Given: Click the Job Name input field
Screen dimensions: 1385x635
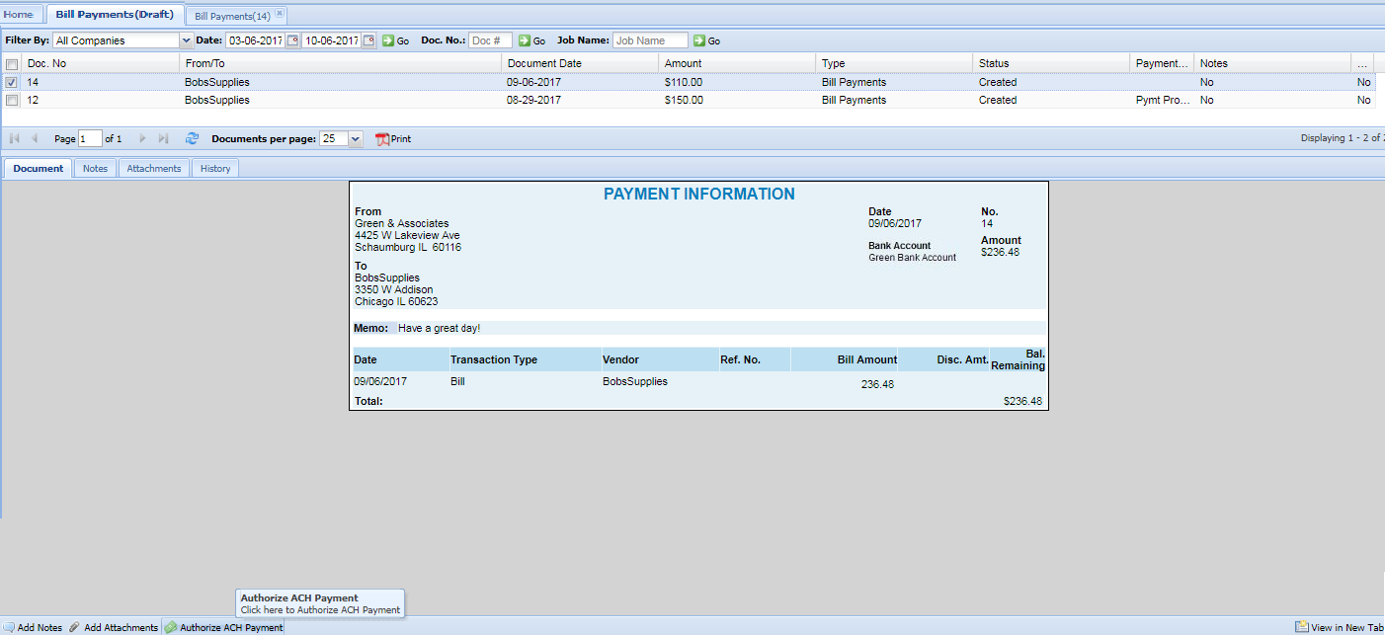Looking at the screenshot, I should point(650,40).
